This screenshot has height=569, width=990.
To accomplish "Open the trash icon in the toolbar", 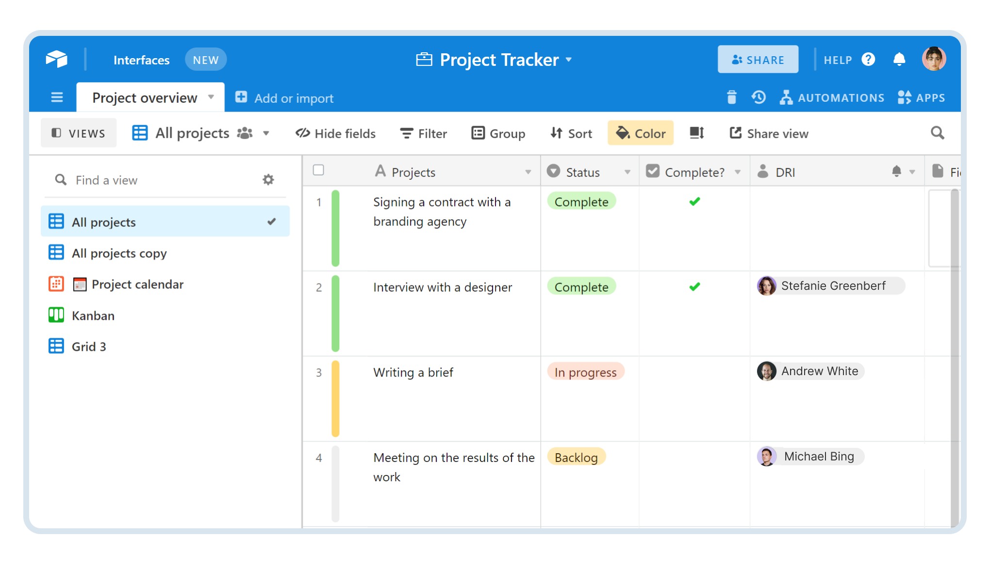I will point(731,97).
